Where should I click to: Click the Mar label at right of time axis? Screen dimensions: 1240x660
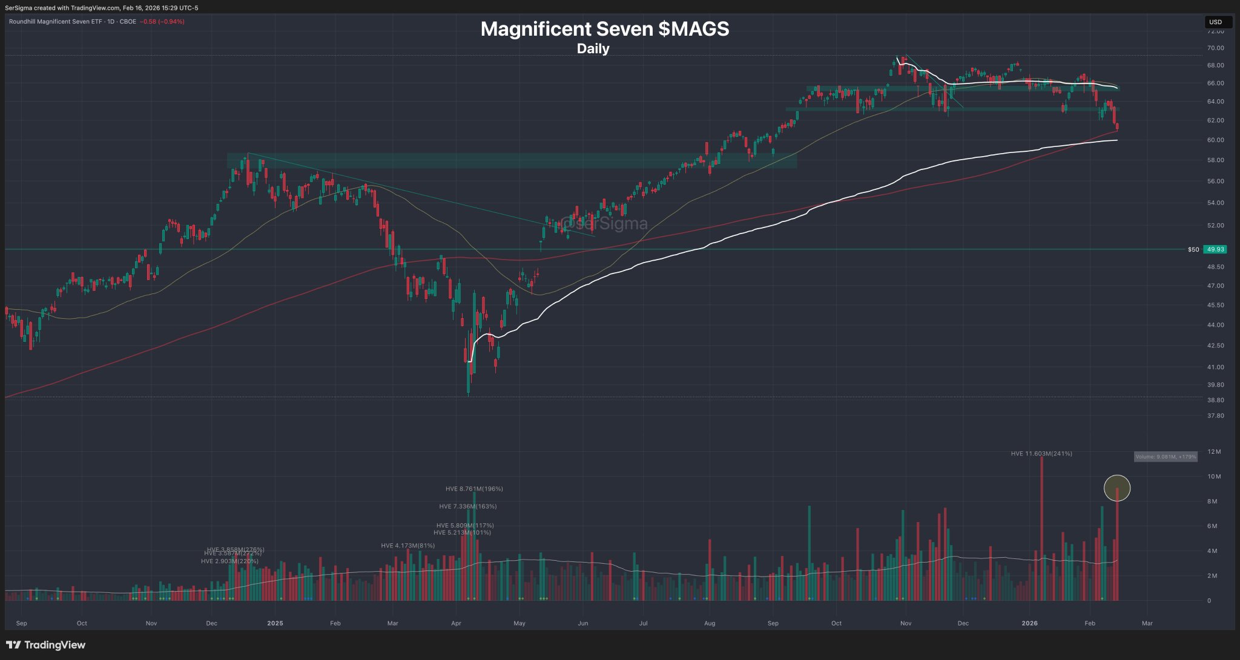click(1147, 623)
